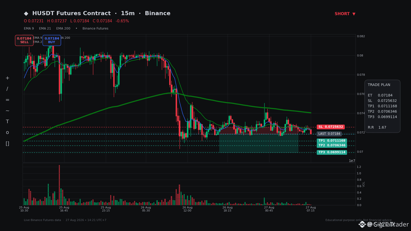Click the diamond symbol icon beside HUSDT title
This screenshot has height=231, width=411.
pos(26,14)
